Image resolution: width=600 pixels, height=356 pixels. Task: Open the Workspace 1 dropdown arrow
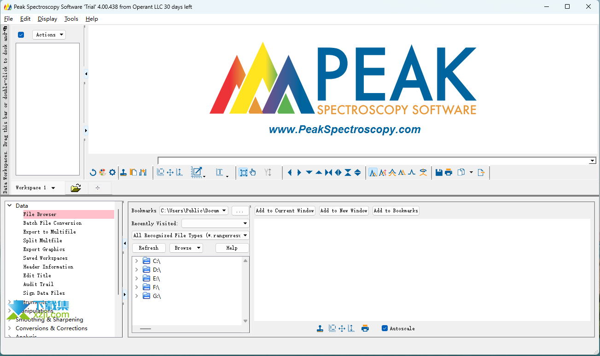tap(53, 188)
